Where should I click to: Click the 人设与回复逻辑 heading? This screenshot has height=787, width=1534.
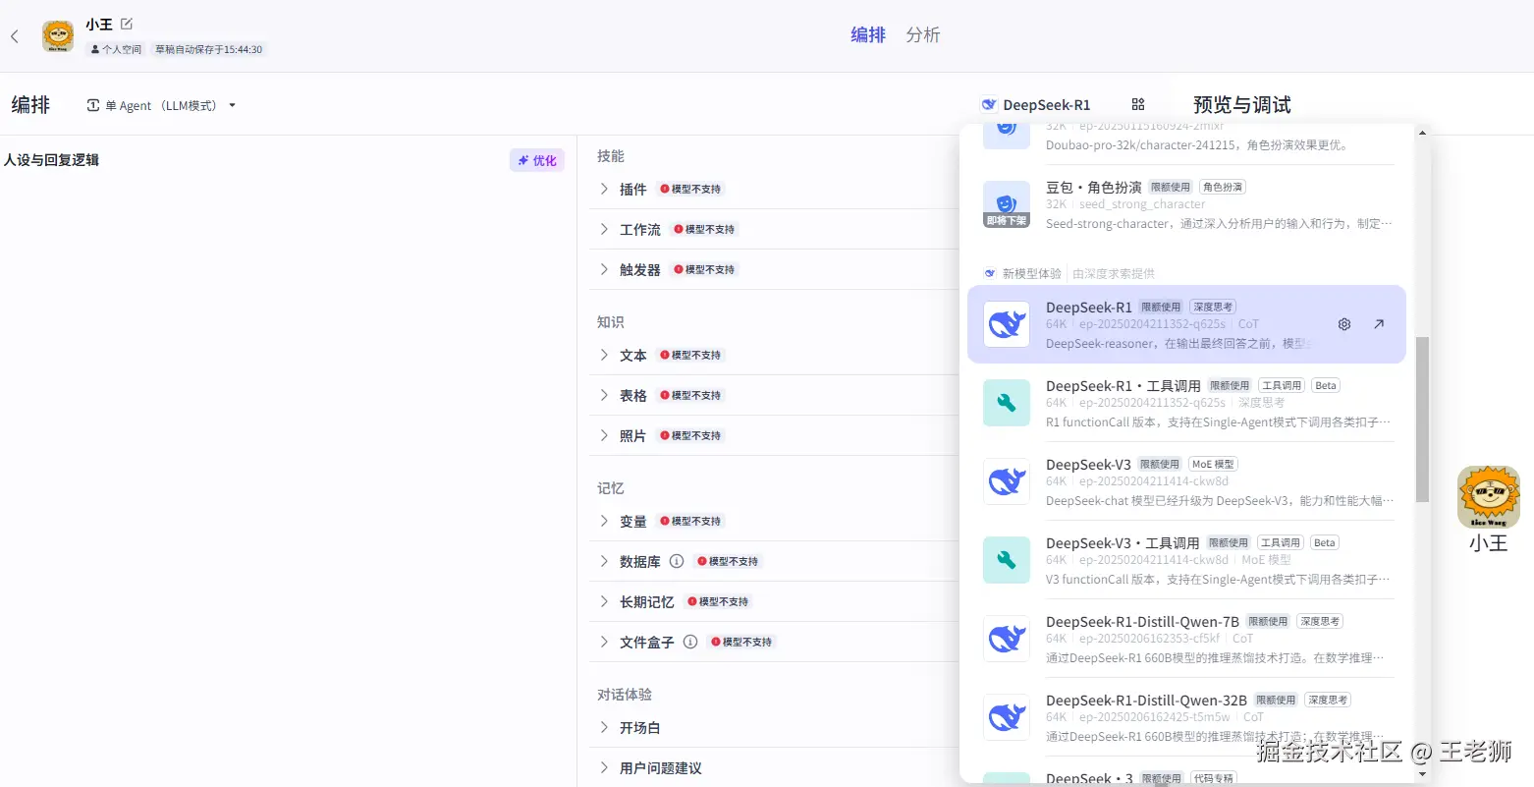(51, 160)
